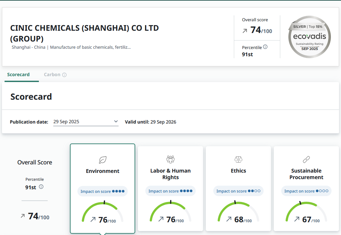The image size is (341, 235).
Task: Click the EcoVadis Silver medal badge
Action: [x=309, y=37]
